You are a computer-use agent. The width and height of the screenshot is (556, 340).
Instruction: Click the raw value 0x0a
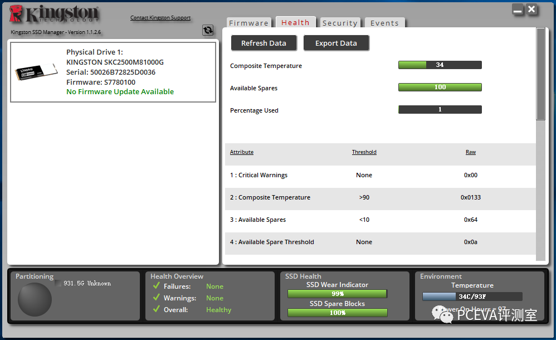coord(471,242)
